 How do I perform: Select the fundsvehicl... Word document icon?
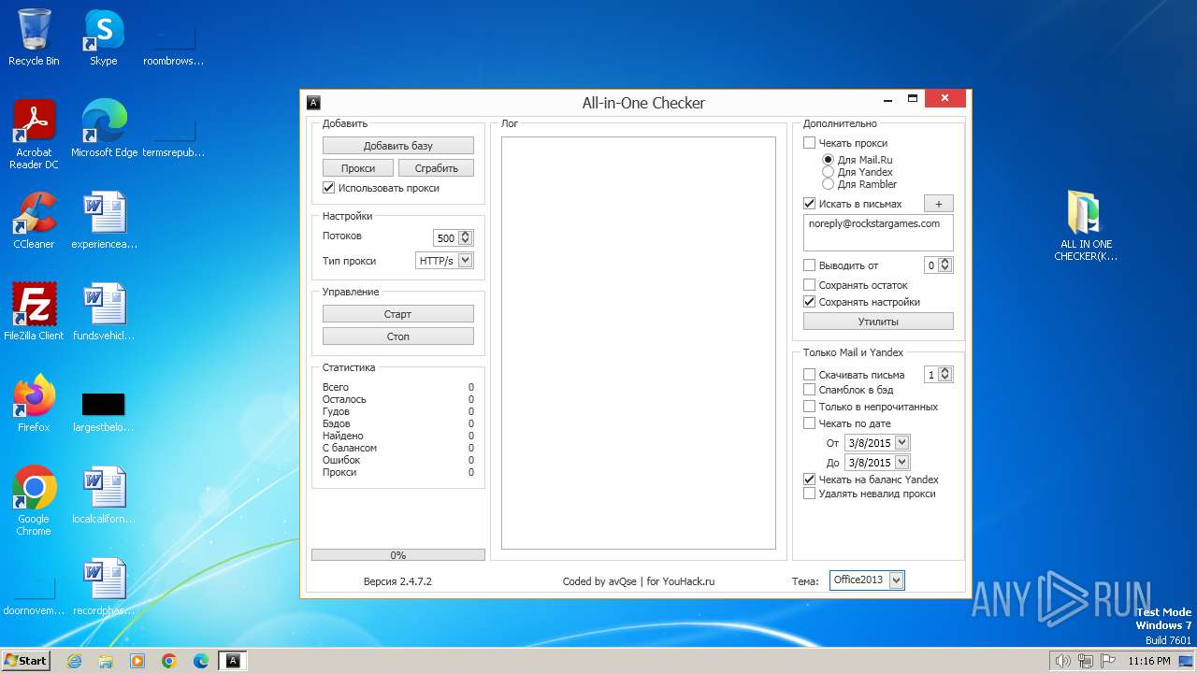point(104,312)
